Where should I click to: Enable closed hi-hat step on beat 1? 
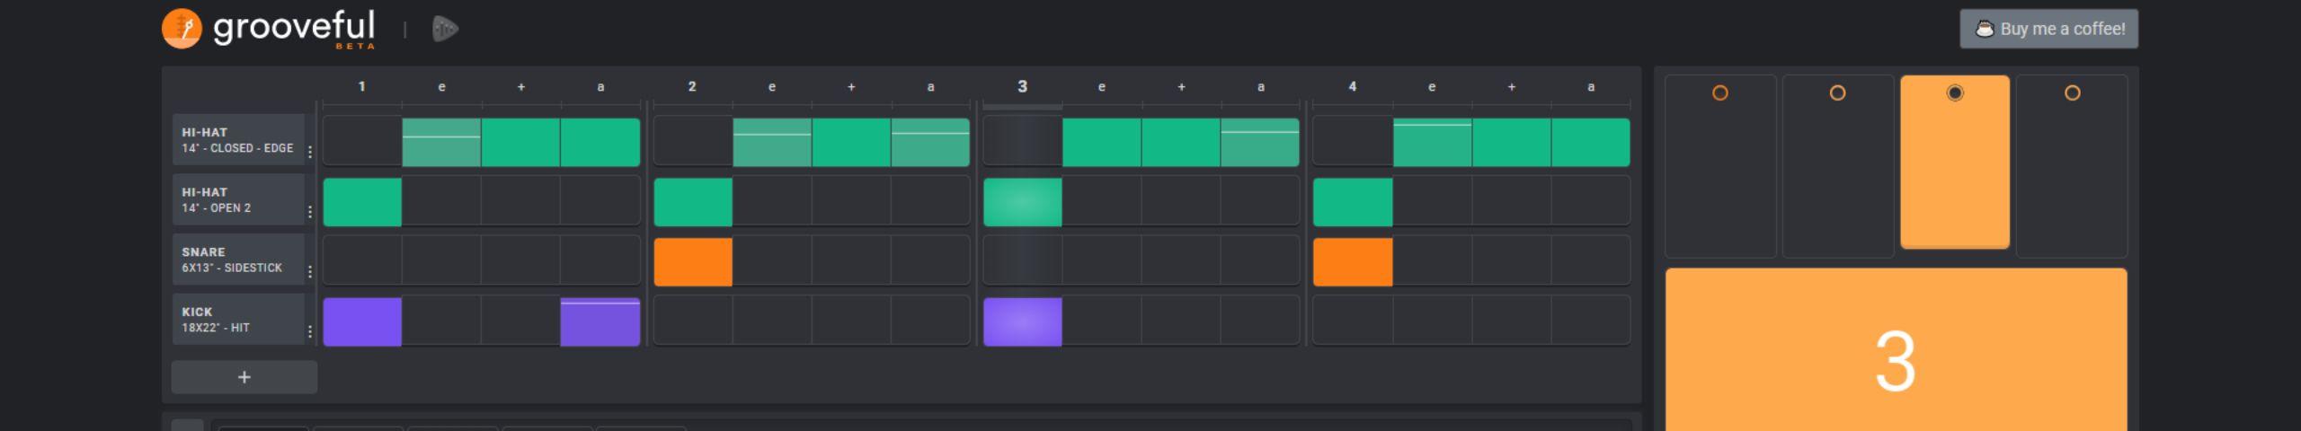(362, 142)
